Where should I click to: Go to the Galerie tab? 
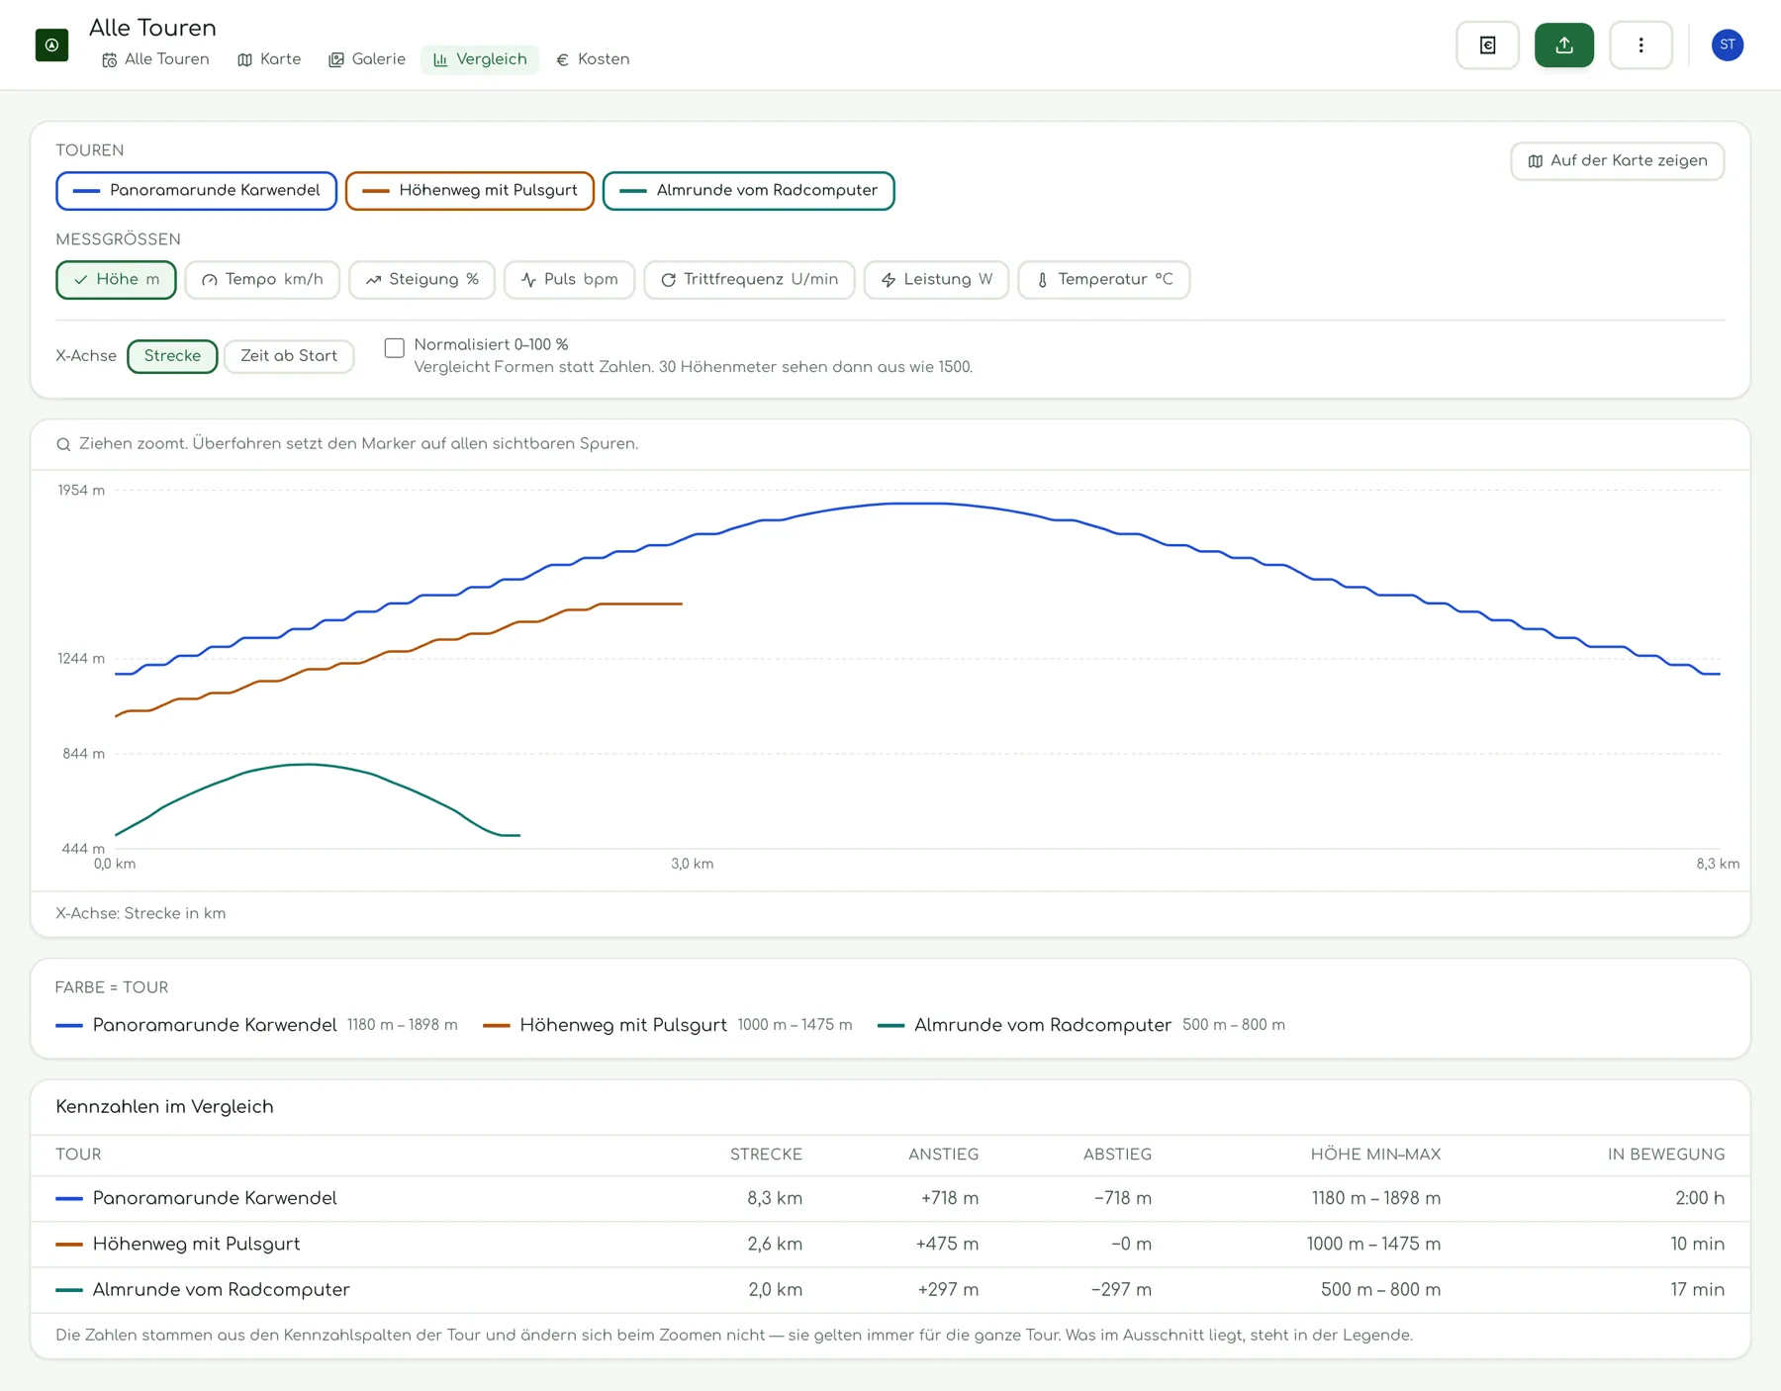(x=367, y=59)
